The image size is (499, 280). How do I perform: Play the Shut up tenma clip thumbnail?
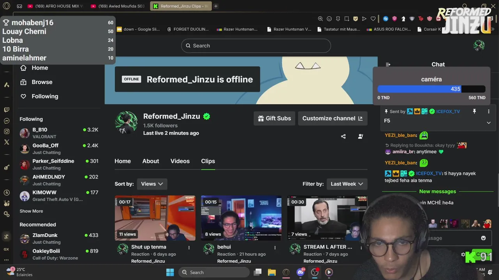click(x=155, y=218)
